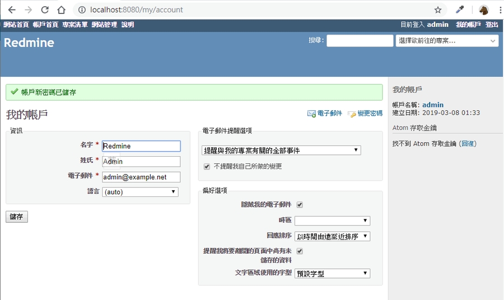Go to browser home icon
504x300 pixels.
coord(62,10)
